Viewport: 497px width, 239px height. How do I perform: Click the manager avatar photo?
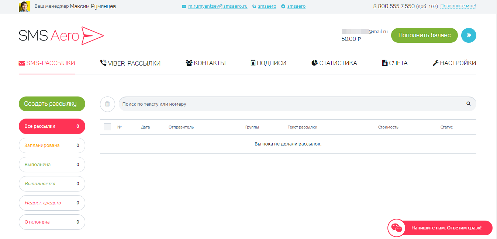(24, 6)
